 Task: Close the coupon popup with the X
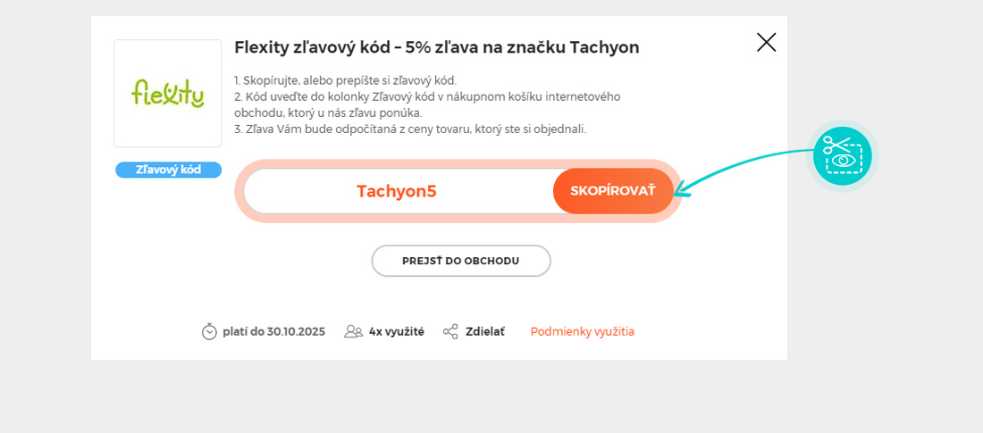pyautogui.click(x=766, y=42)
